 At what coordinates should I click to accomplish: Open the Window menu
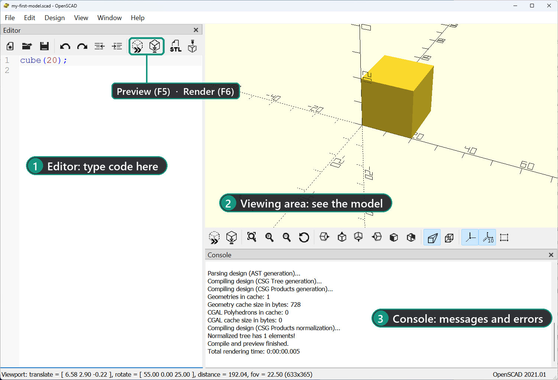point(110,18)
